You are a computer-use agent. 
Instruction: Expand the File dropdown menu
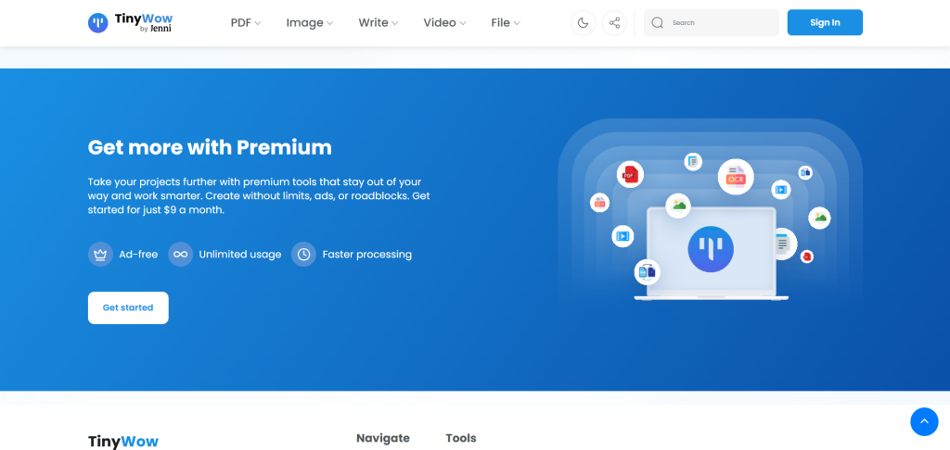pos(506,23)
